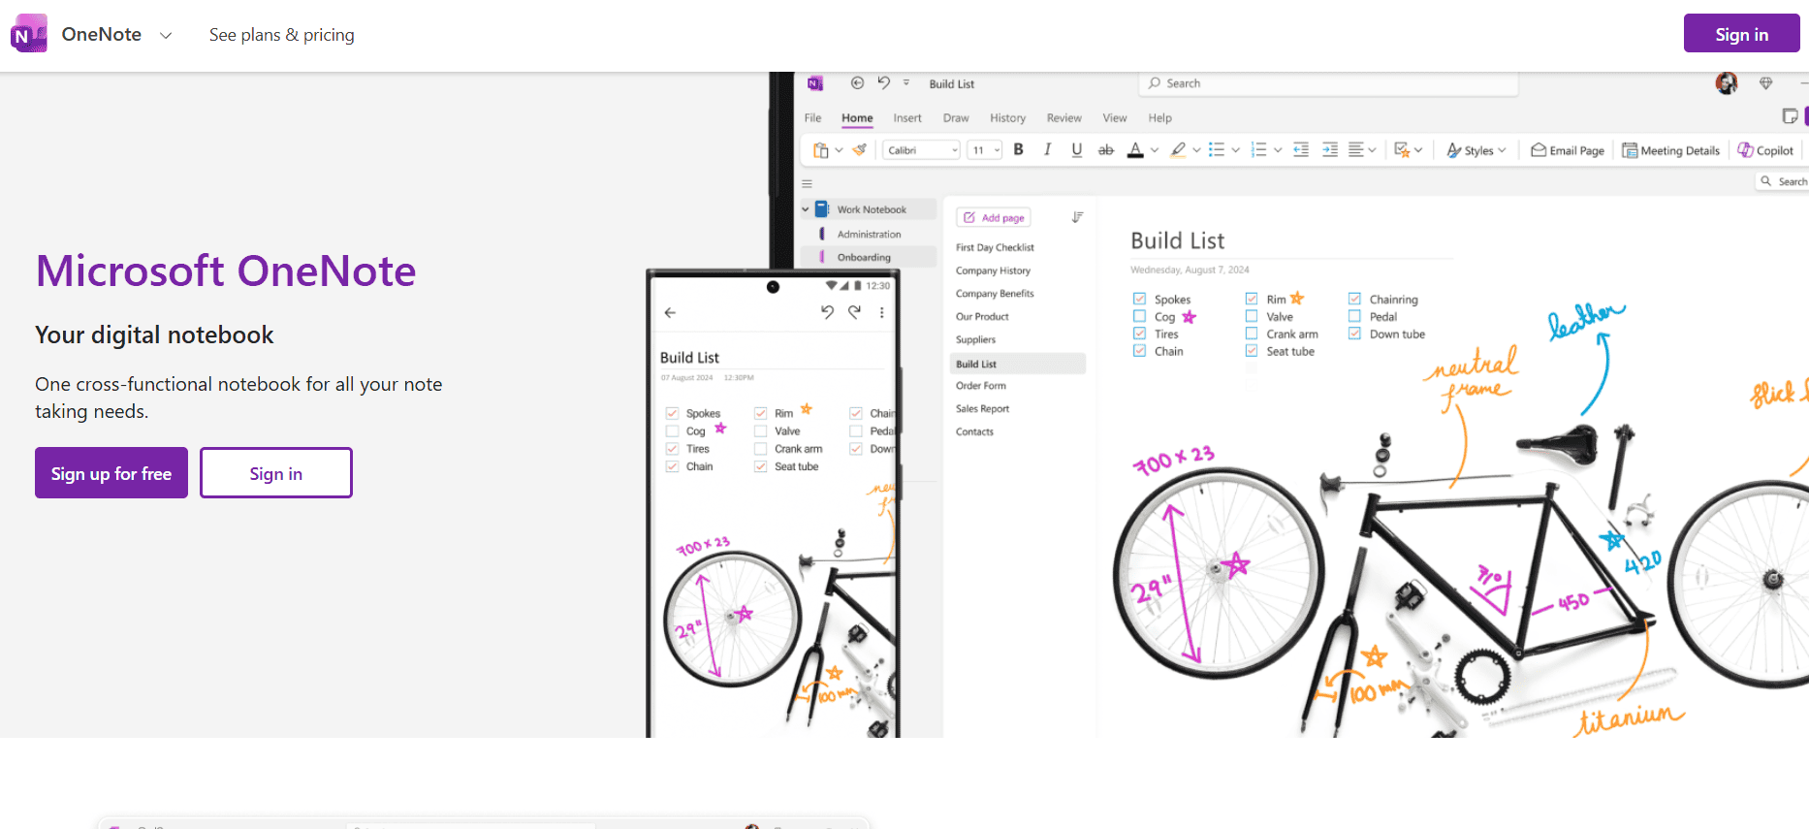Open the See plans & pricing link
The height and width of the screenshot is (829, 1809).
[x=281, y=35]
